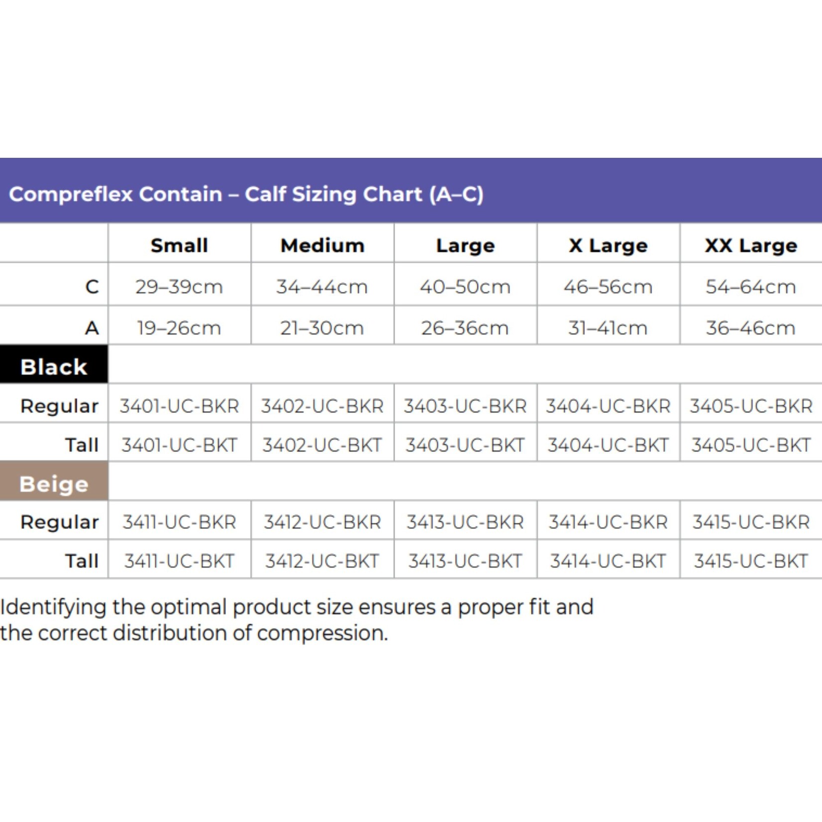Click product code 3405-UC-BKR
The height and width of the screenshot is (822, 822).
(751, 406)
